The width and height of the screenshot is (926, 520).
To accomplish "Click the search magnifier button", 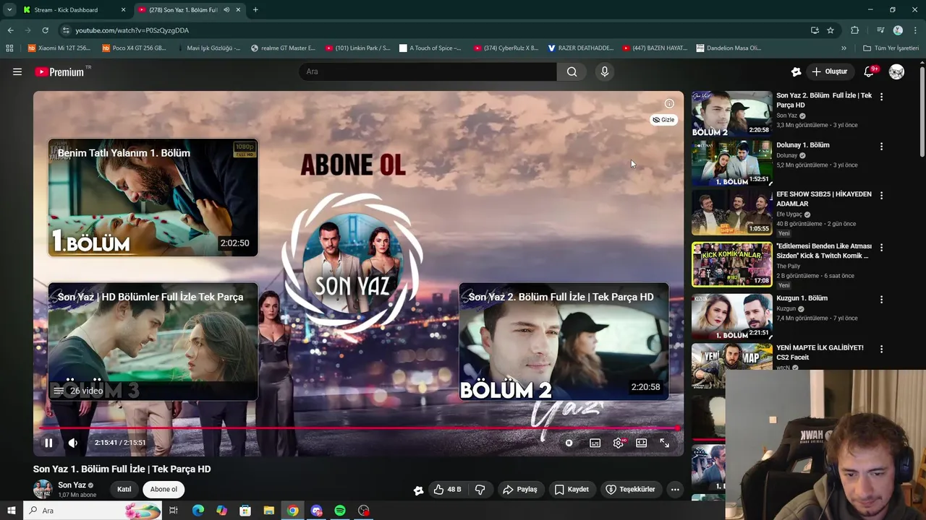I will tap(572, 71).
